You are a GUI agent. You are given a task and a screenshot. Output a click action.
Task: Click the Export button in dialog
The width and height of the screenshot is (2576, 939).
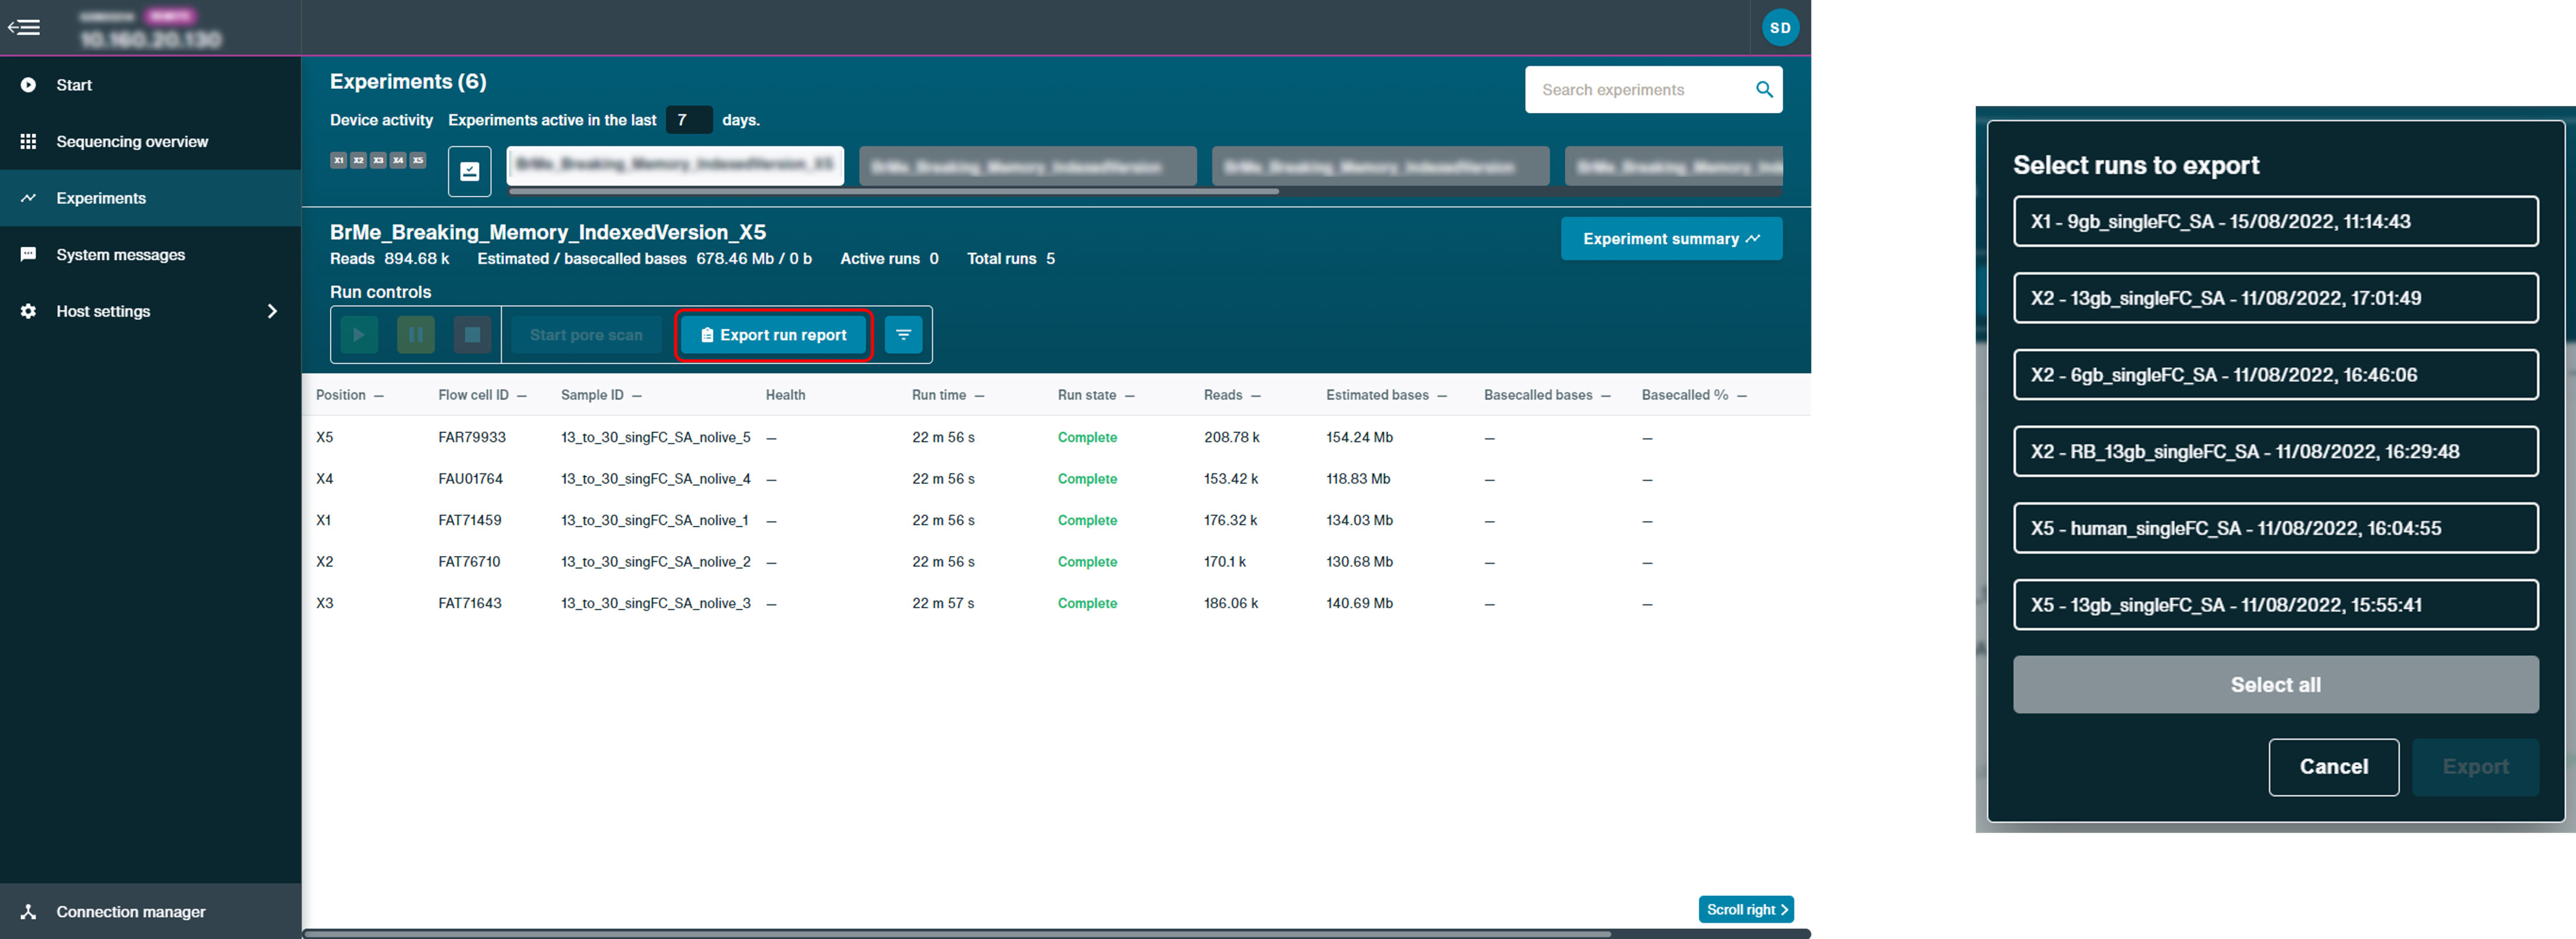pos(2475,767)
